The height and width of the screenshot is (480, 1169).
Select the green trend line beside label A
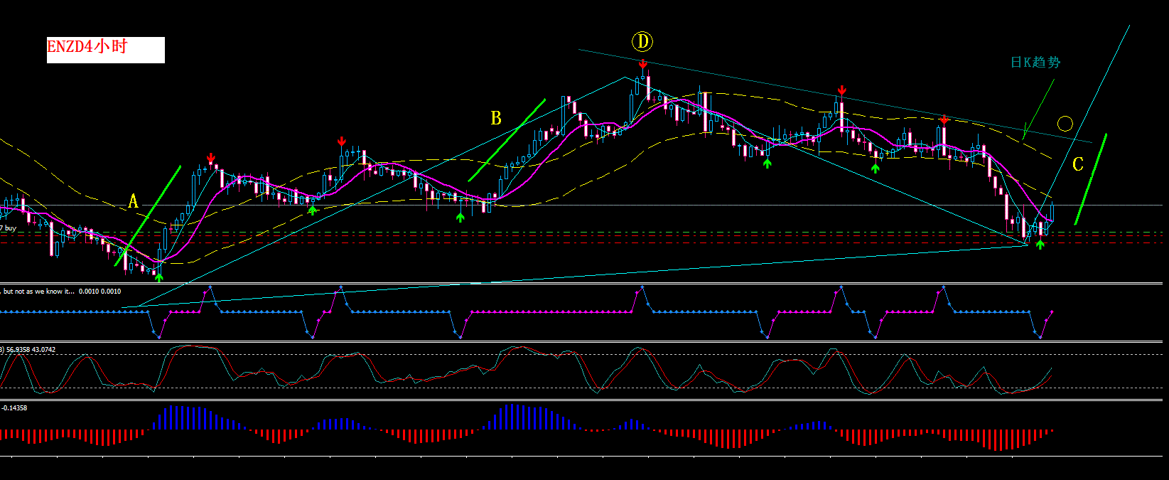coord(148,216)
